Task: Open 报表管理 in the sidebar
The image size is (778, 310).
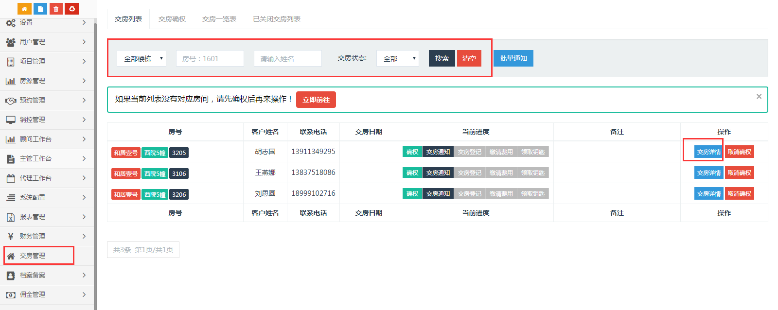Action: coord(47,217)
